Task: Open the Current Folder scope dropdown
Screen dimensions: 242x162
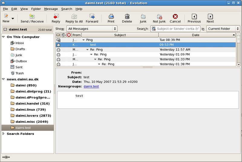Action: point(223,29)
